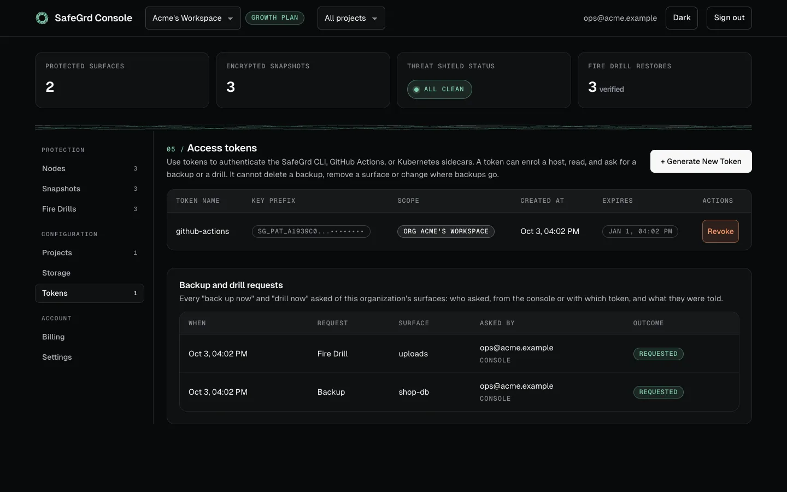The height and width of the screenshot is (492, 787).
Task: Click the github-actions token name
Action: pyautogui.click(x=202, y=231)
